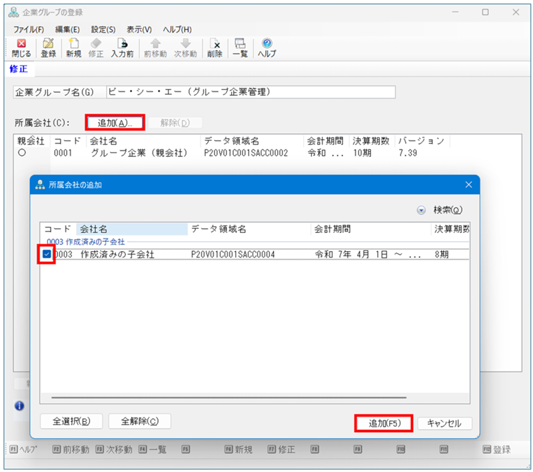Close the 所属会社の追加 dialog
The image size is (533, 472).
click(469, 184)
